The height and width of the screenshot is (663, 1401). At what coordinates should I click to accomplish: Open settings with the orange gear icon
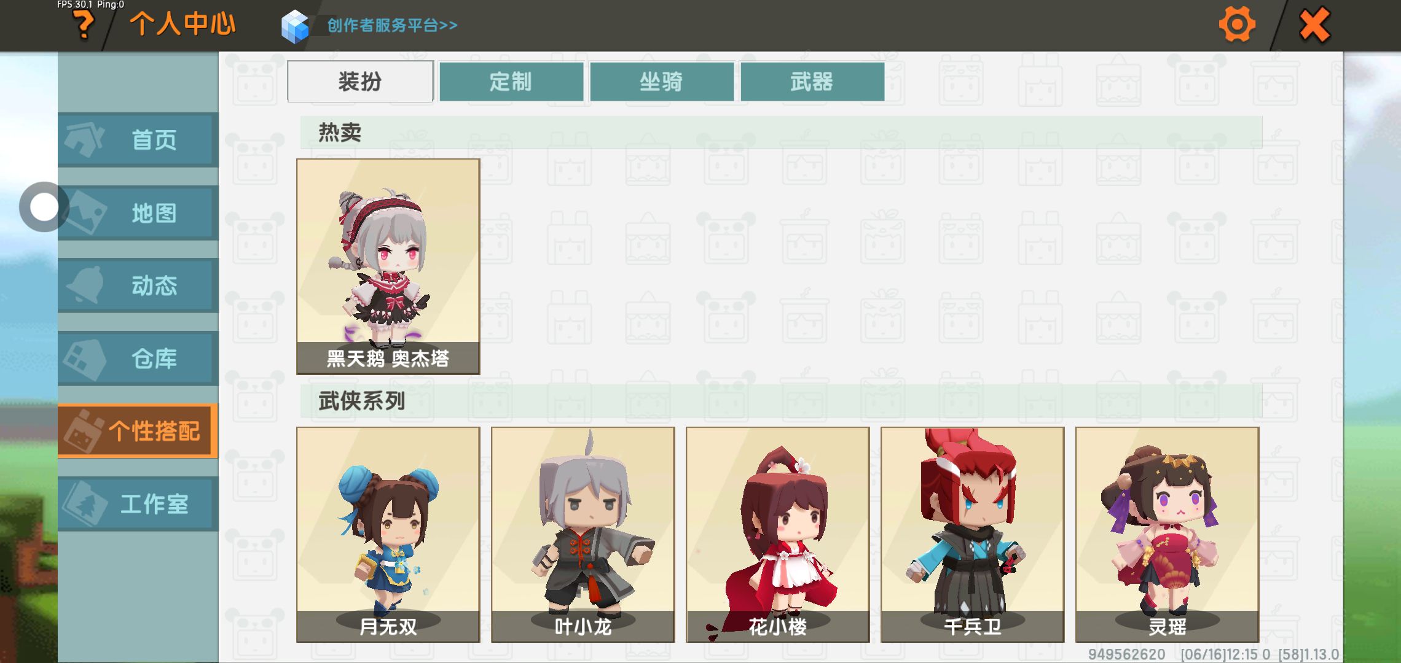pos(1237,25)
